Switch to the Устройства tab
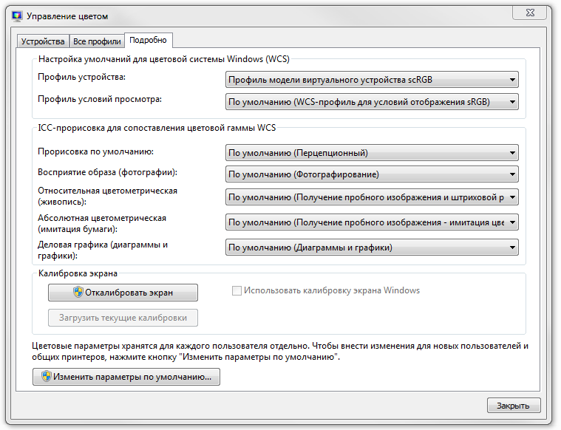Image resolution: width=561 pixels, height=430 pixels. 43,41
